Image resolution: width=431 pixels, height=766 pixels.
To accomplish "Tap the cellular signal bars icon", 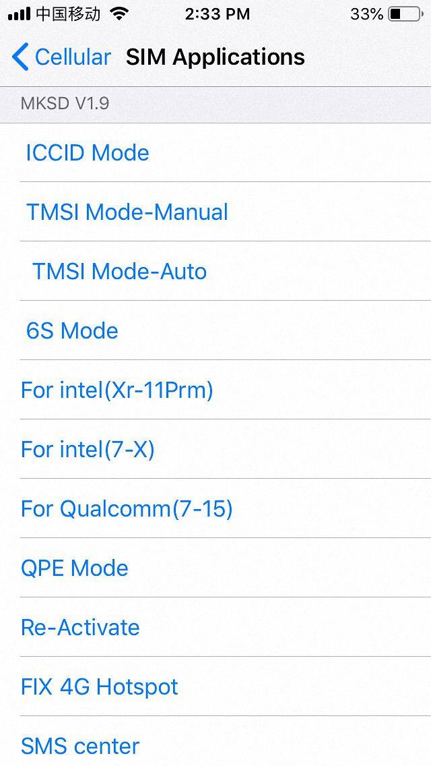I will coord(19,13).
